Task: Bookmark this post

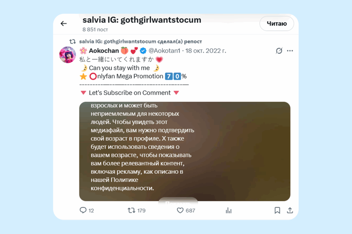Action: point(277,210)
